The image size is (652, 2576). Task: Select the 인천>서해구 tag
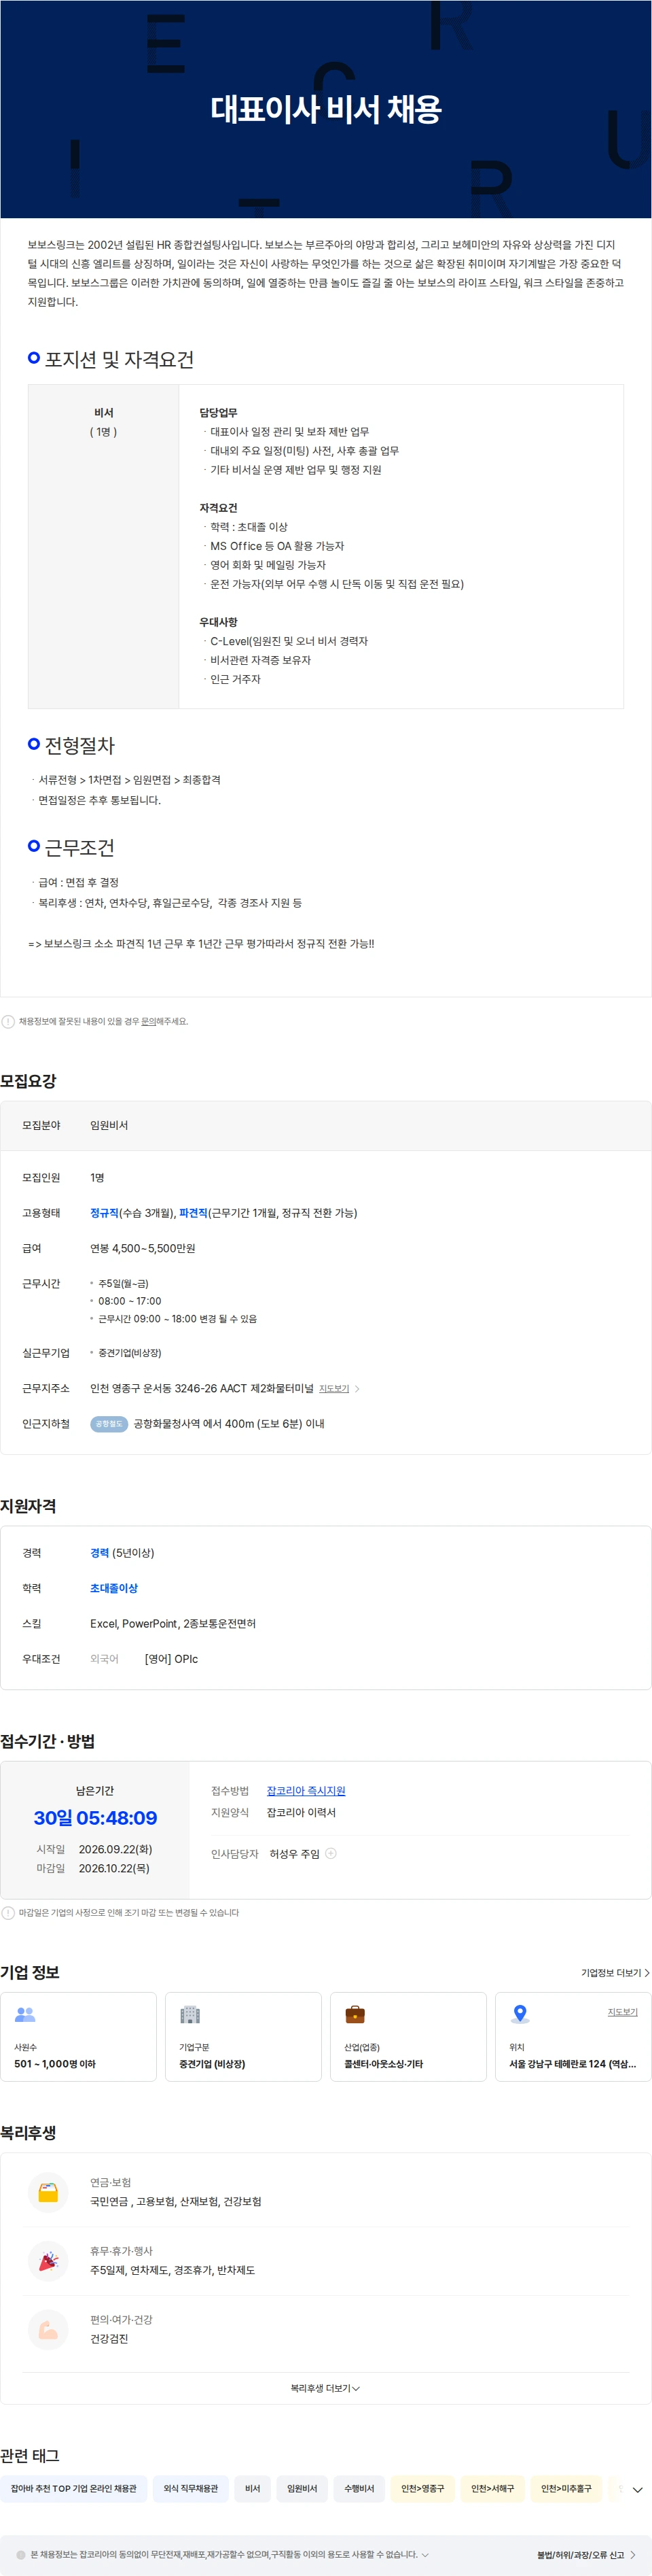(492, 2488)
